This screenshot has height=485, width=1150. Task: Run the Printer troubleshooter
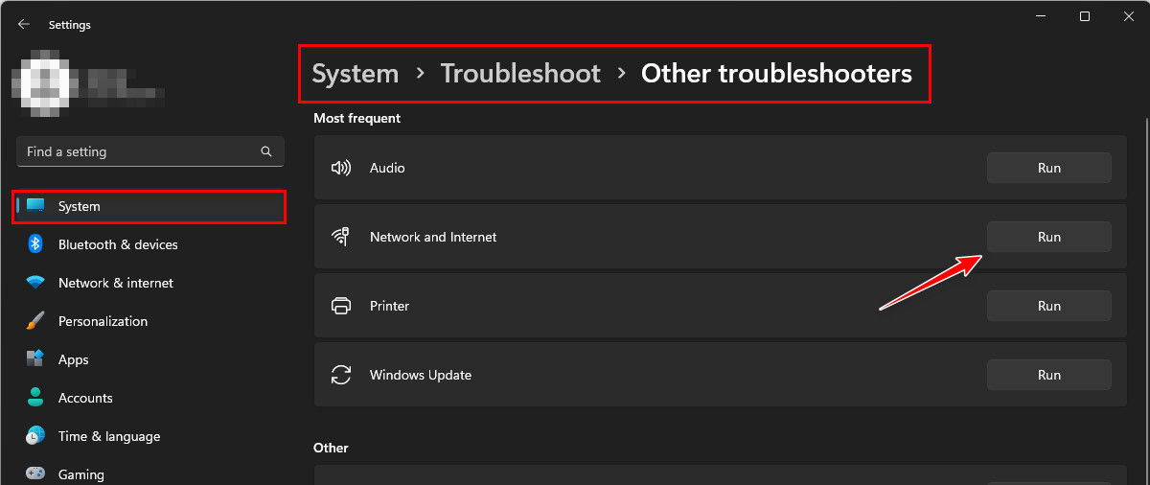[x=1048, y=306]
